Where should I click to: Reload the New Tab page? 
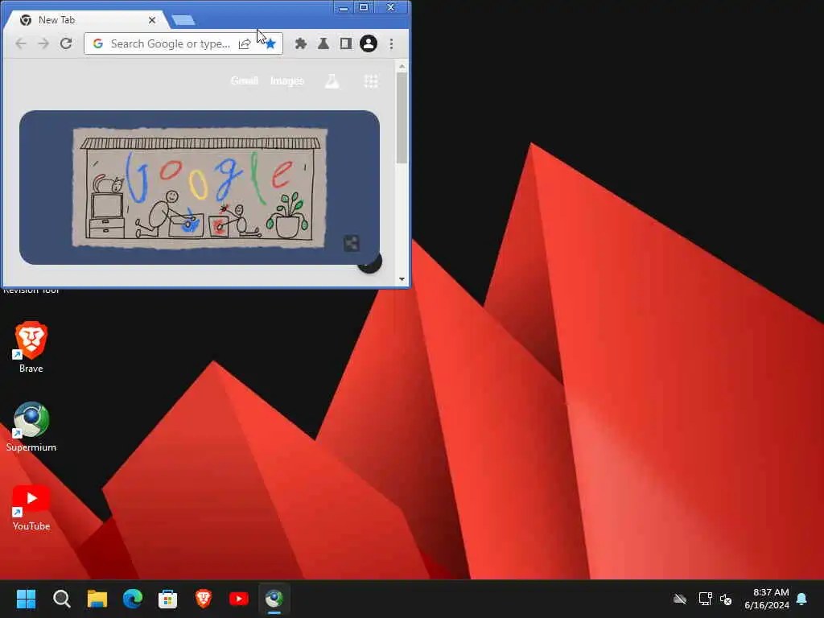[x=66, y=43]
